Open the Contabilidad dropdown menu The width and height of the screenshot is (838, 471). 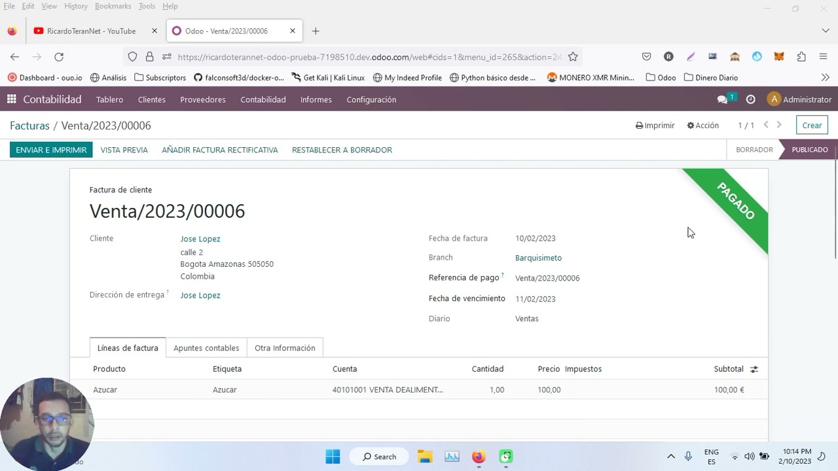click(263, 99)
